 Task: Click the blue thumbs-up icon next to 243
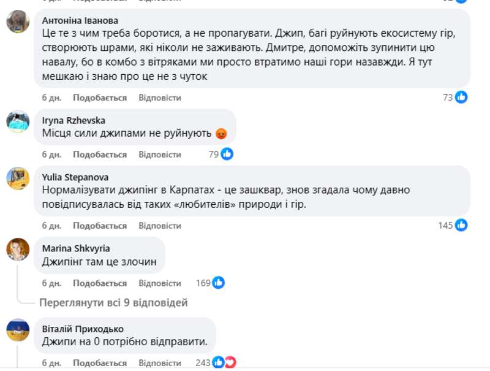pyautogui.click(x=219, y=362)
